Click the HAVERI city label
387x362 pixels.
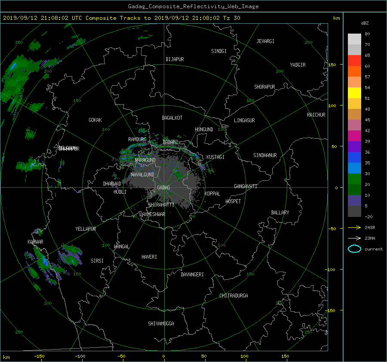(x=149, y=257)
